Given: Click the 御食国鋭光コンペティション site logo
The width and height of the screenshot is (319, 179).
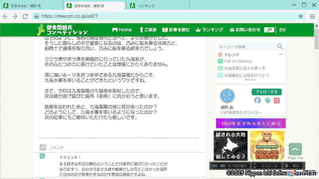Looking at the screenshot, I should tap(64, 30).
